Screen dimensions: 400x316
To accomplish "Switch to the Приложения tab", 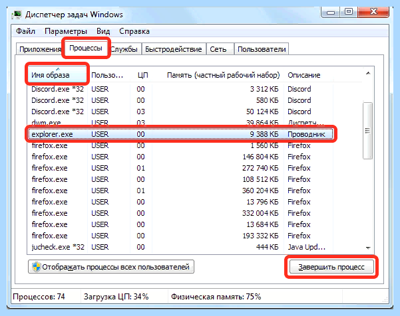I will click(x=40, y=49).
